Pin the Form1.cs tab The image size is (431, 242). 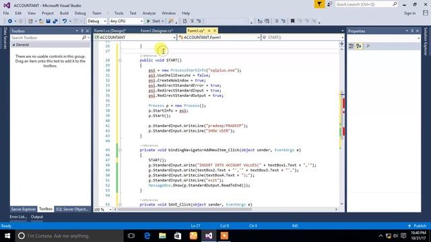(209, 31)
